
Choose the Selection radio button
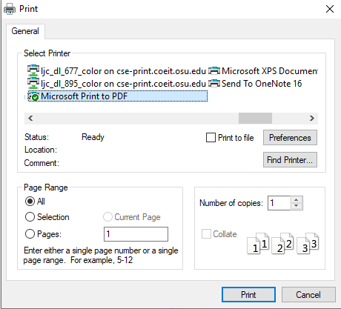coord(30,217)
